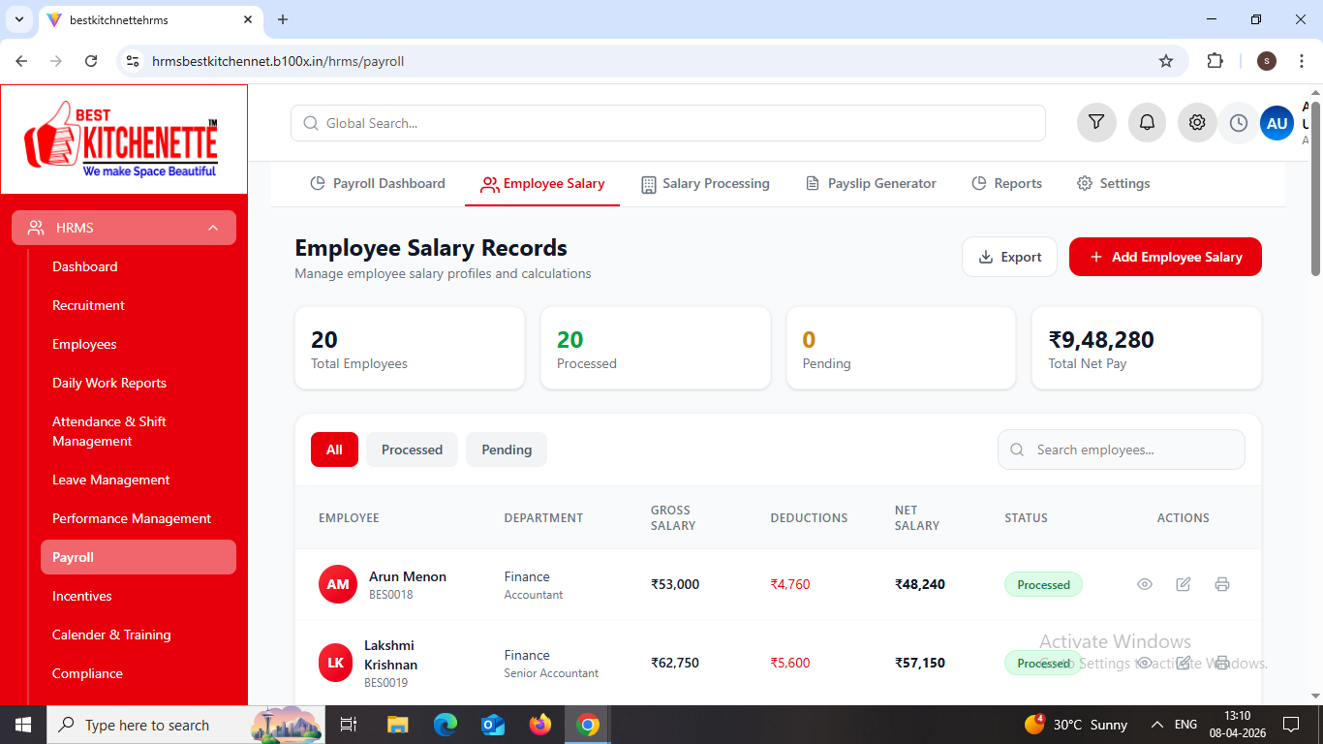Switch to the Salary Processing tab
Screen dimensions: 1323x744
tap(706, 183)
